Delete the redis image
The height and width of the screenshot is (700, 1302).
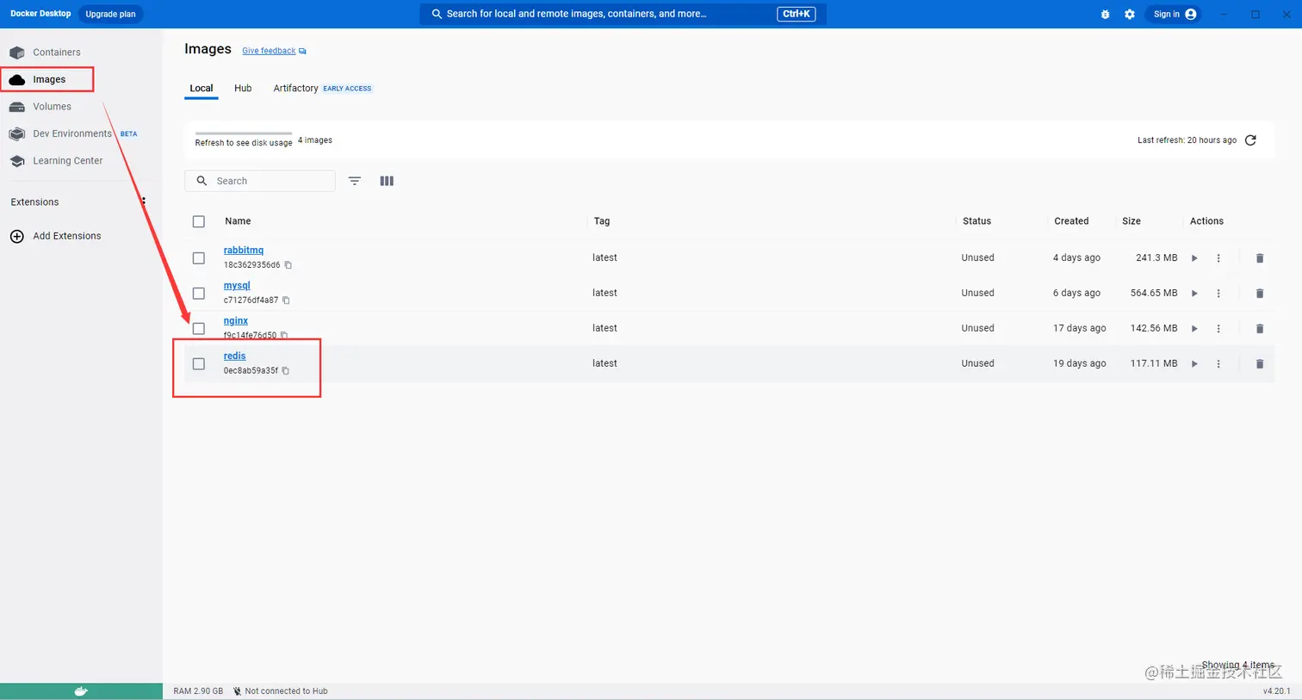[x=1260, y=364]
